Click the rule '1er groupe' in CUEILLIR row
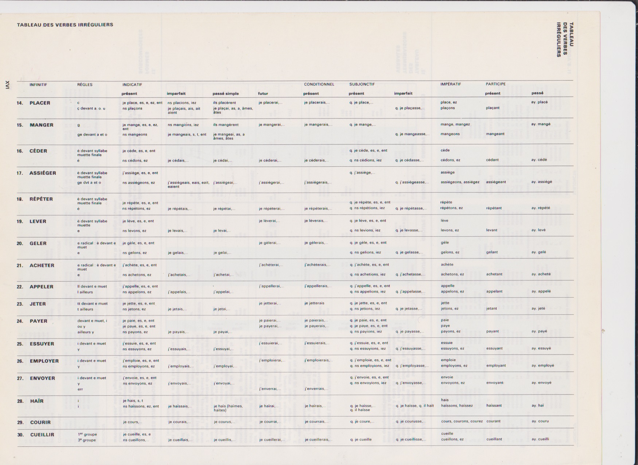This screenshot has height=465, width=638. 87,434
